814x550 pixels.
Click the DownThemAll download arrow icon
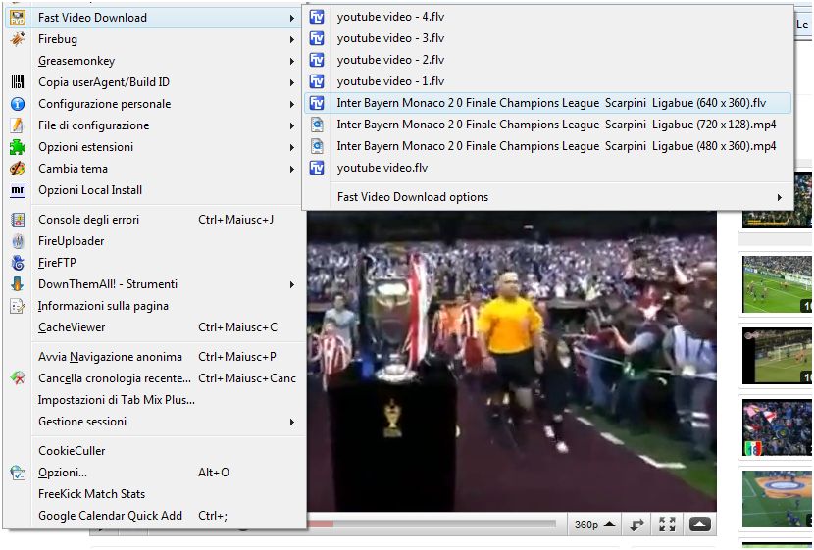18,284
